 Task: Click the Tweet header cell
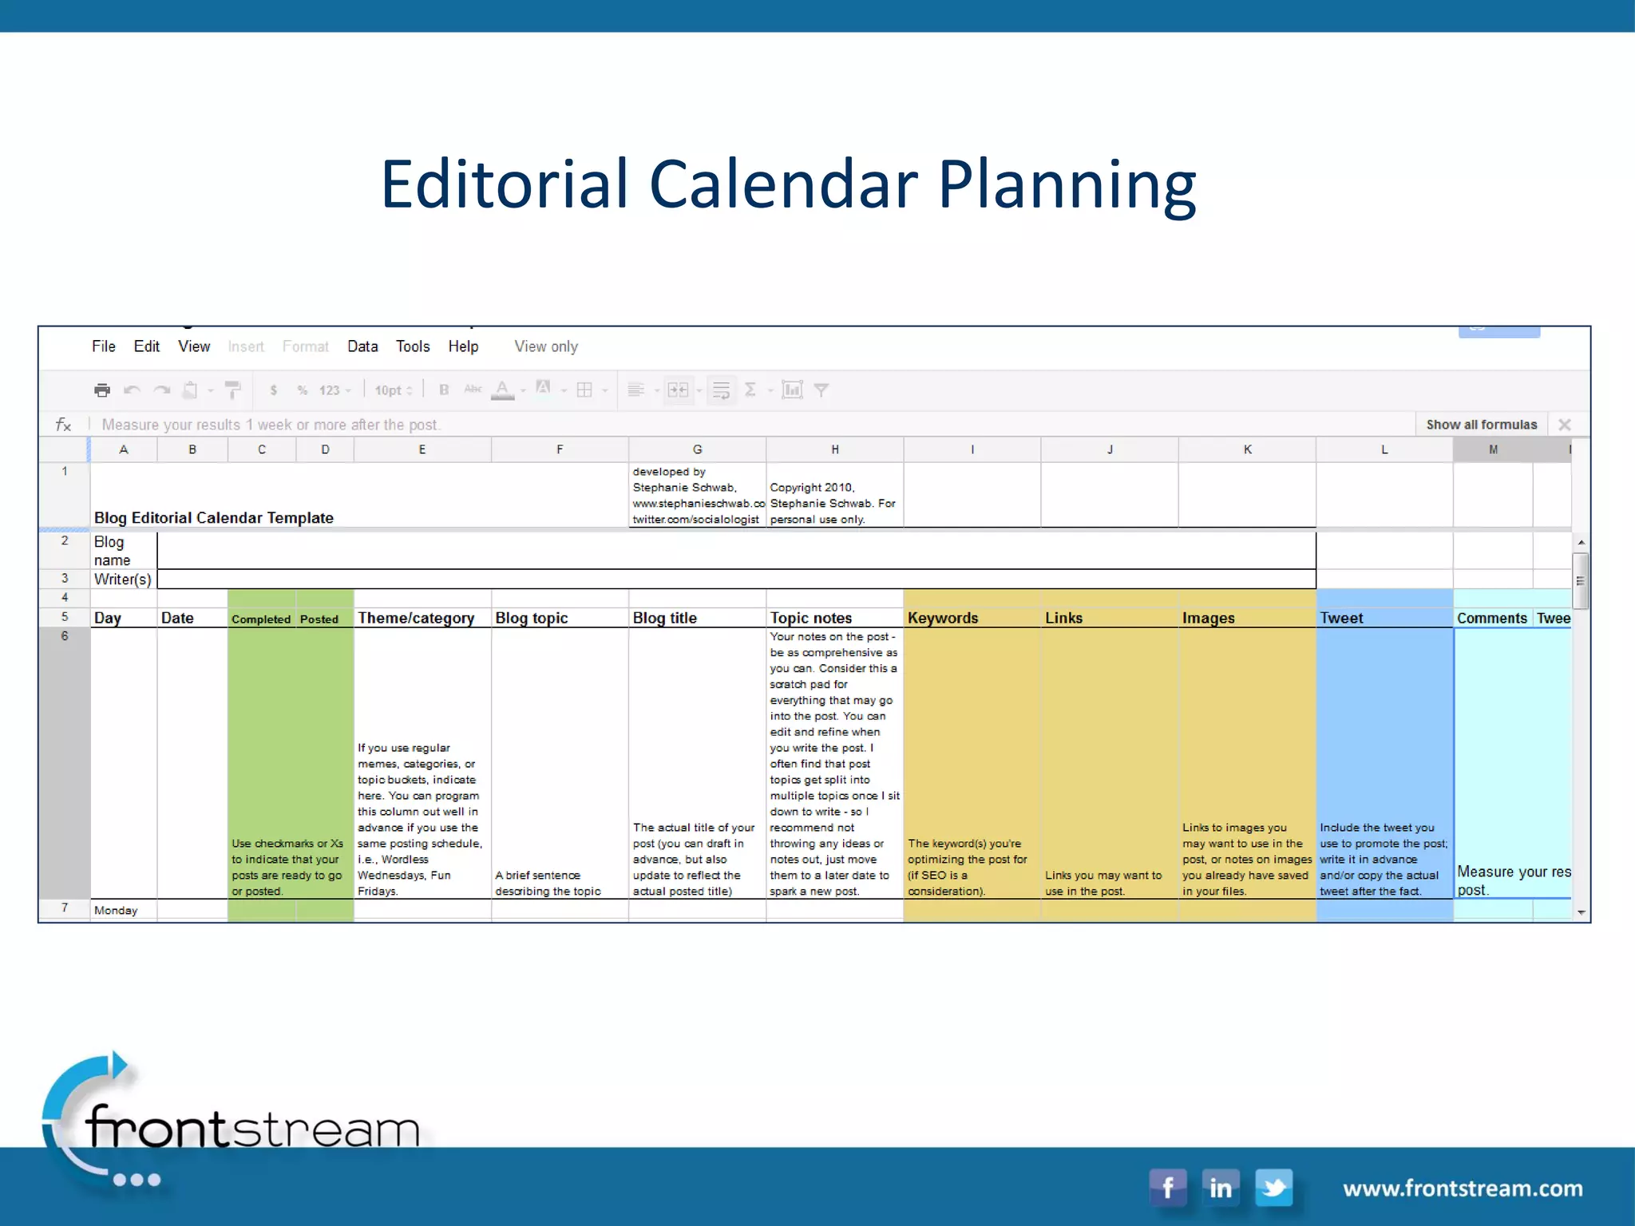[x=1384, y=618]
